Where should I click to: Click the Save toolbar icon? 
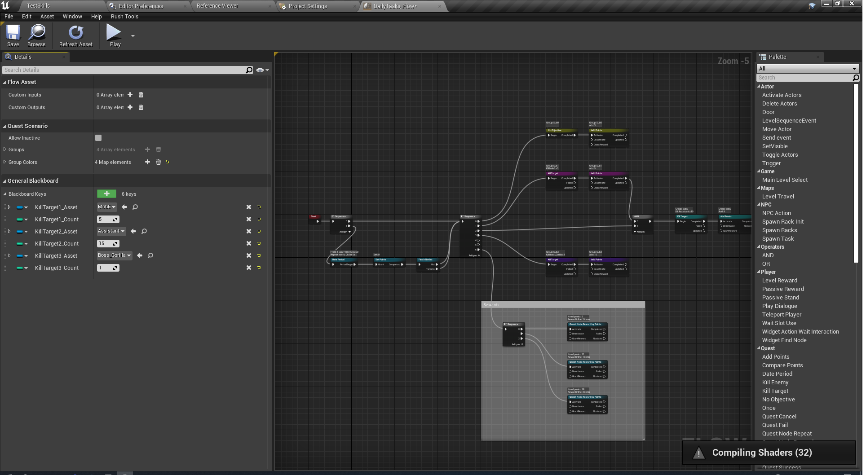pos(13,35)
